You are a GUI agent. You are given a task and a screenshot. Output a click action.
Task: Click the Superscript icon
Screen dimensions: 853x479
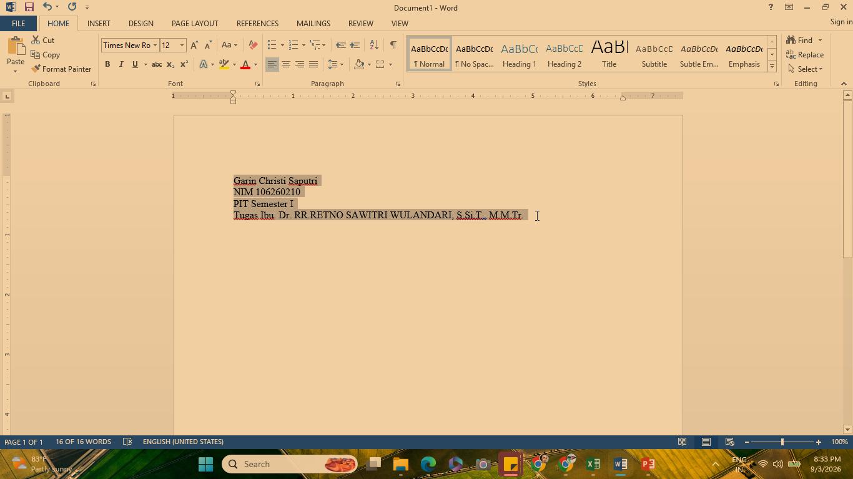184,64
